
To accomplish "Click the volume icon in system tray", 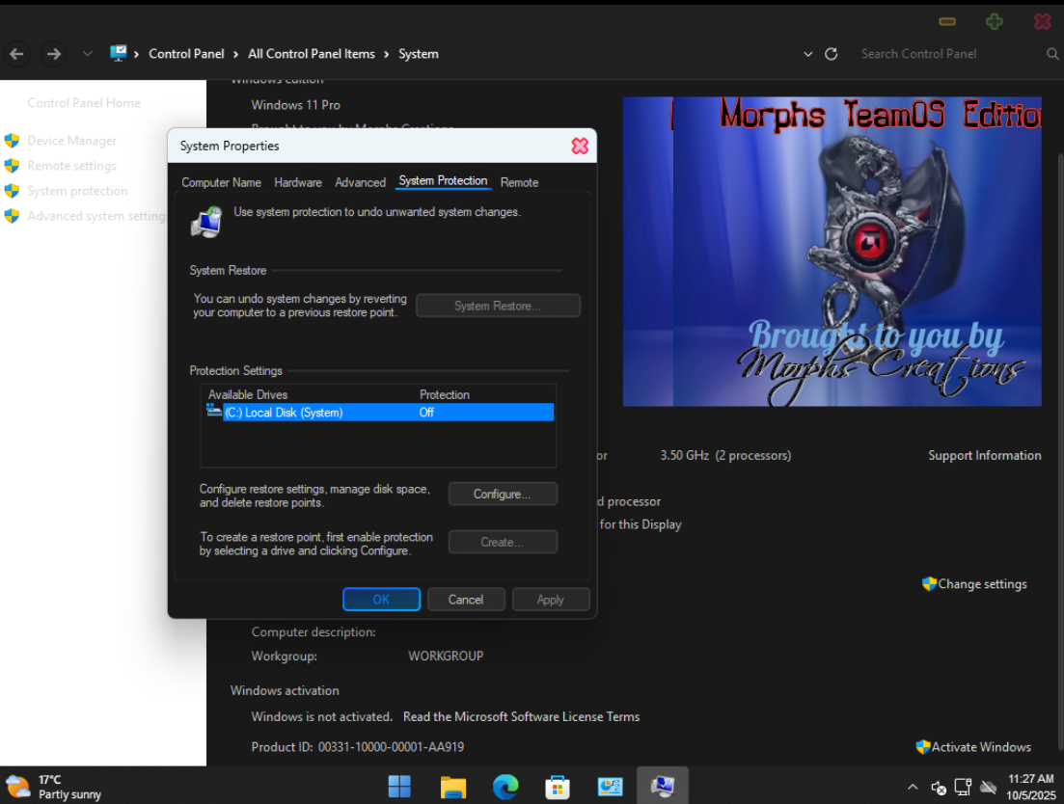I will click(x=939, y=788).
